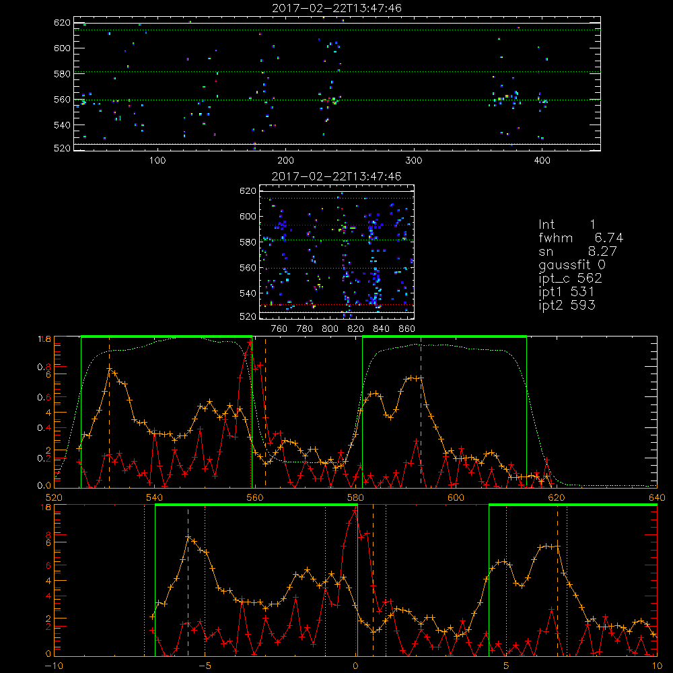Click x-axis label 300 on top plot

point(414,161)
